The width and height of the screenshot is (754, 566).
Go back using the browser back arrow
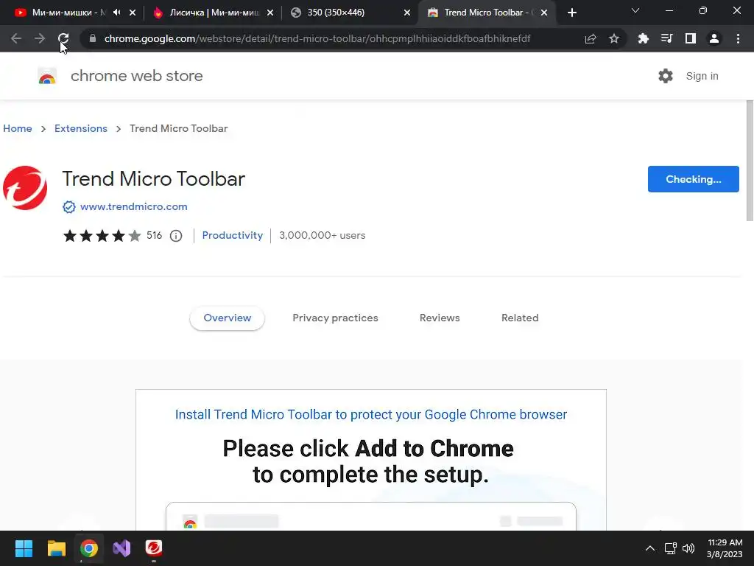[x=16, y=38]
